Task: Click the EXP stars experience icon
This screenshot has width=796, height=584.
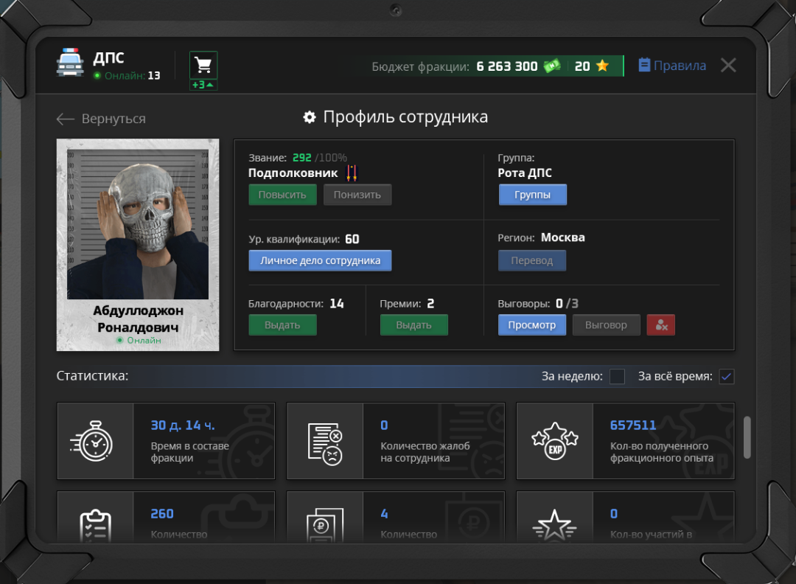Action: click(554, 441)
